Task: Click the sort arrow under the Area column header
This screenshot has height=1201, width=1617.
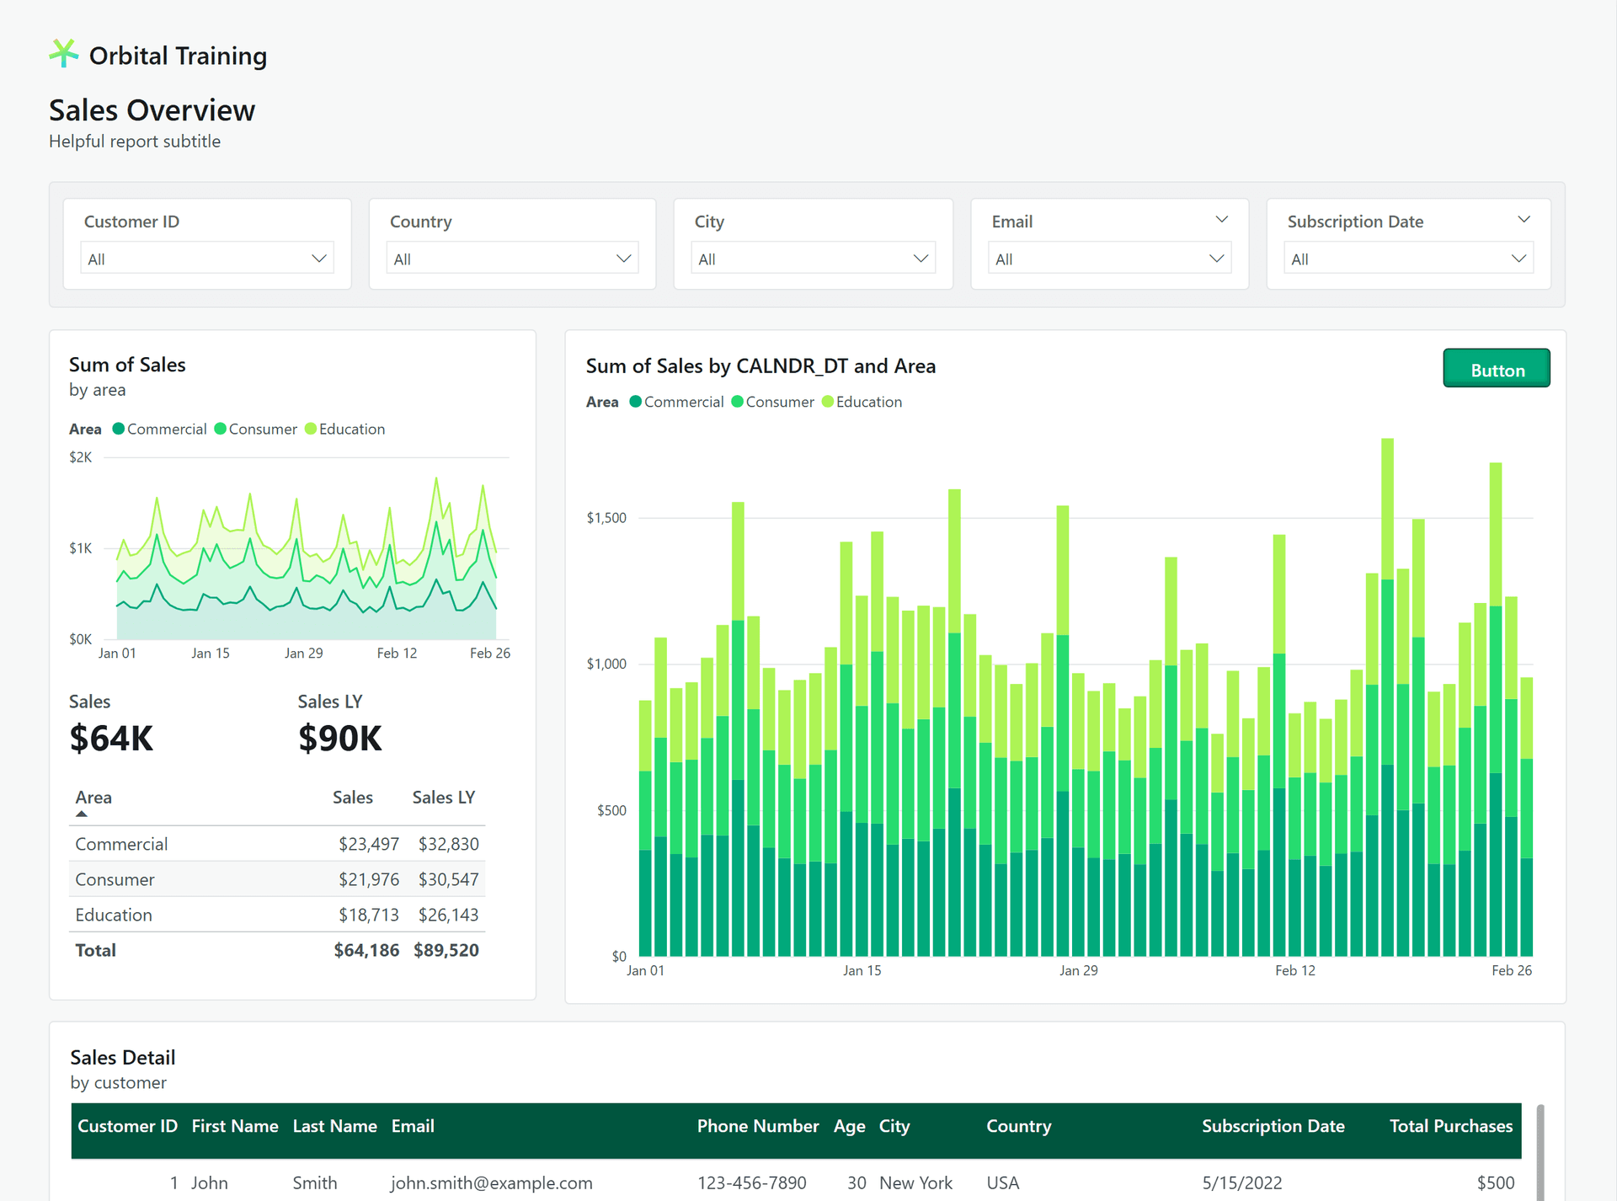Action: tap(82, 813)
